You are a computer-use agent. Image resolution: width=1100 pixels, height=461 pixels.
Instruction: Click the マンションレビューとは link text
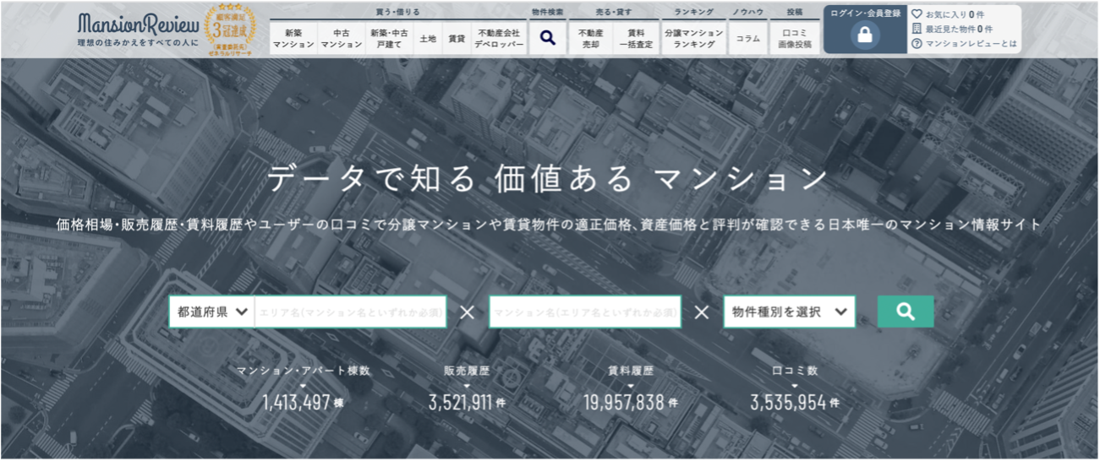point(971,43)
